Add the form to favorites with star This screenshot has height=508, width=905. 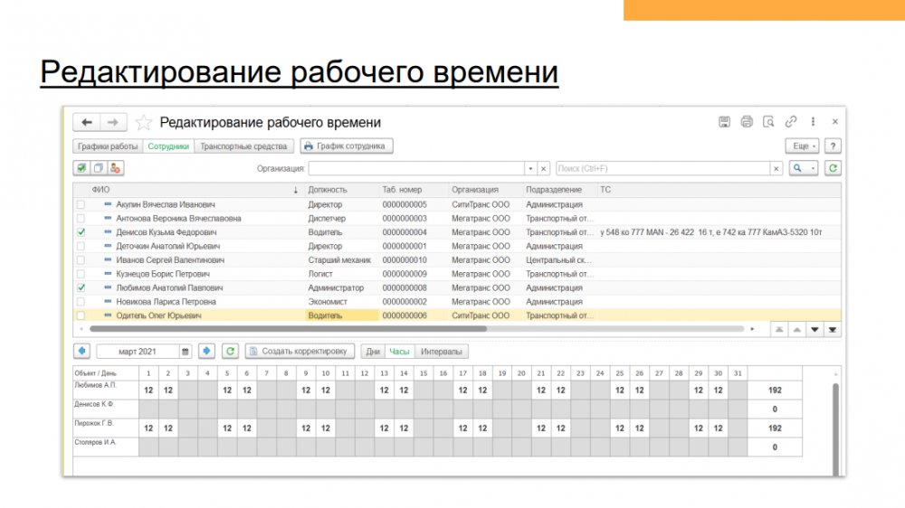pyautogui.click(x=143, y=123)
